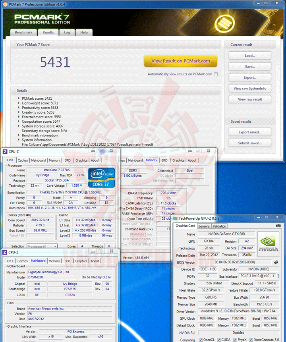Click the BIOS save chip icon in GPU-Z

pyautogui.click(x=276, y=262)
